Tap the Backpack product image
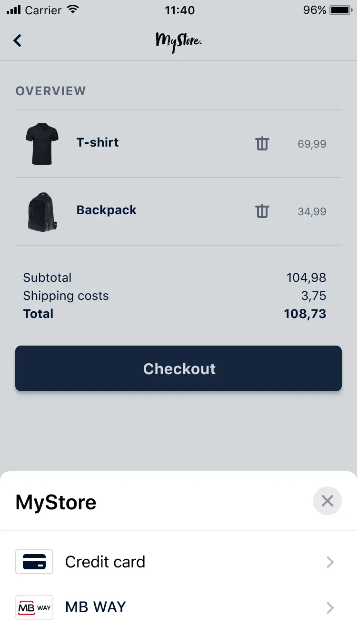The width and height of the screenshot is (357, 635). (x=42, y=212)
